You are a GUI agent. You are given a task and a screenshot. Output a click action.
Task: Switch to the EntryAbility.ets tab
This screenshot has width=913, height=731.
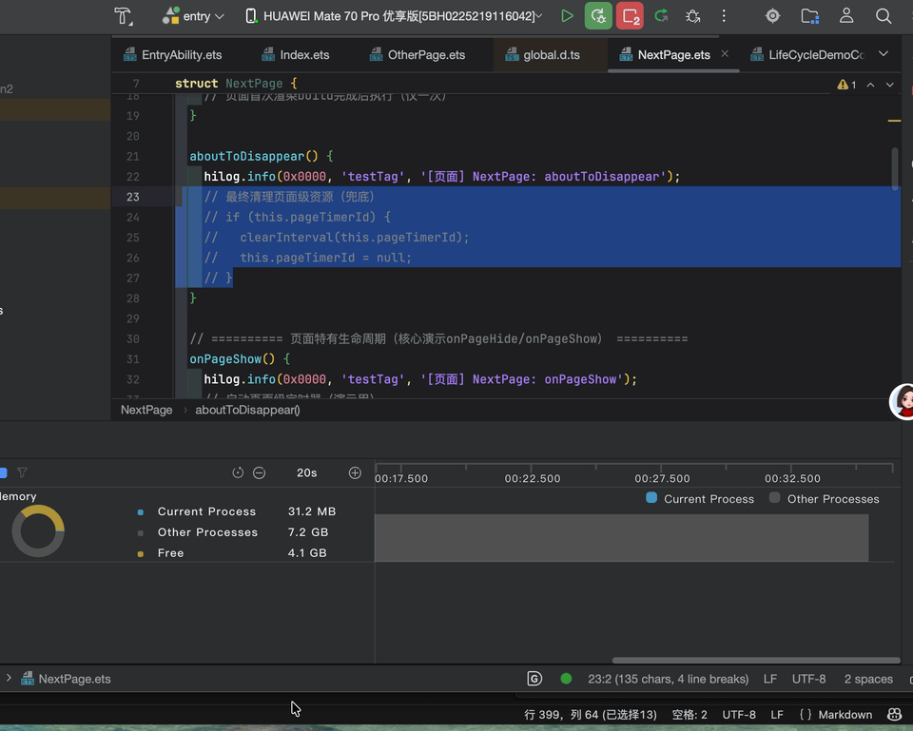pyautogui.click(x=172, y=55)
